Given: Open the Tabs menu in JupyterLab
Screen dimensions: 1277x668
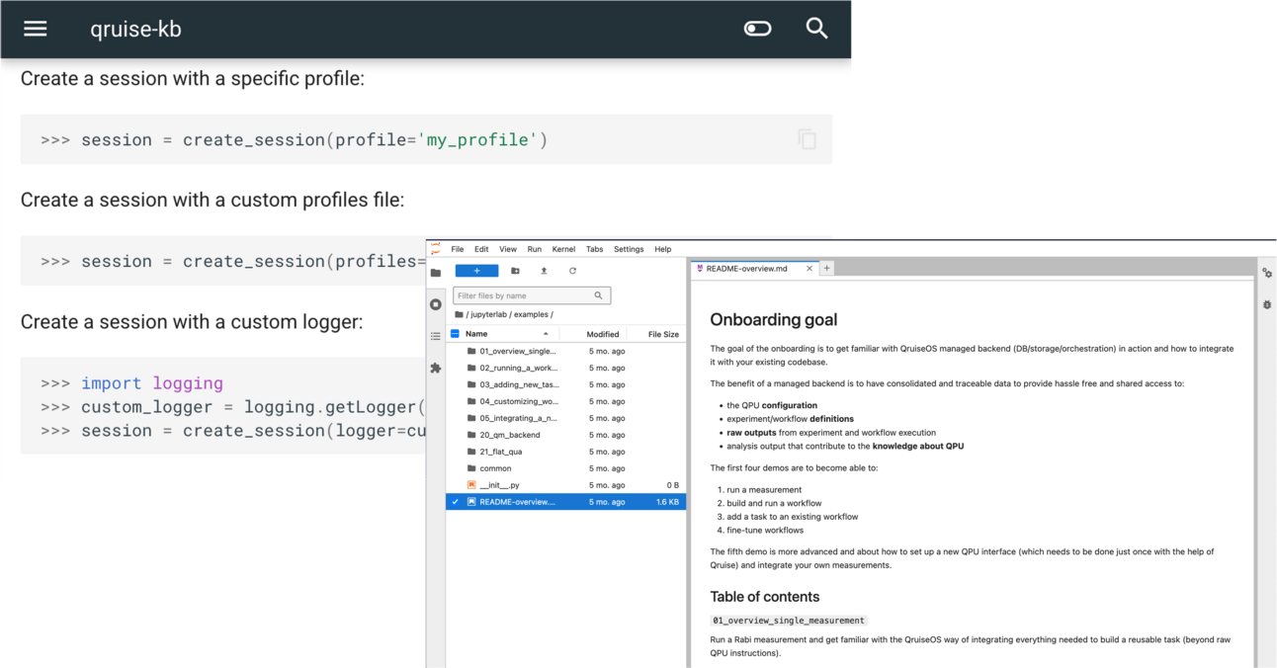Looking at the screenshot, I should click(594, 249).
